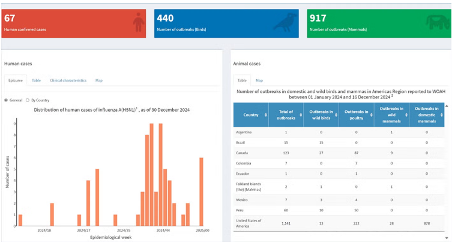
Task: Select the By Country radio button
Action: pos(28,100)
